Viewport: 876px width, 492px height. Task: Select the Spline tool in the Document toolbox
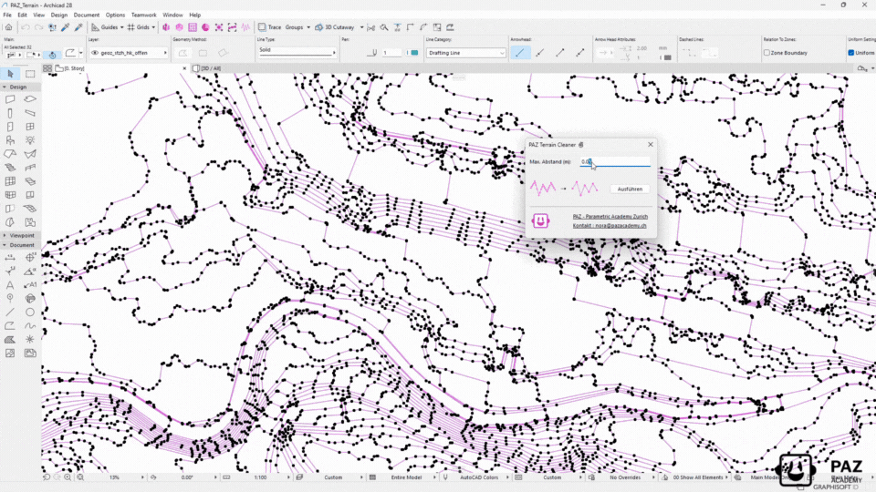(30, 326)
